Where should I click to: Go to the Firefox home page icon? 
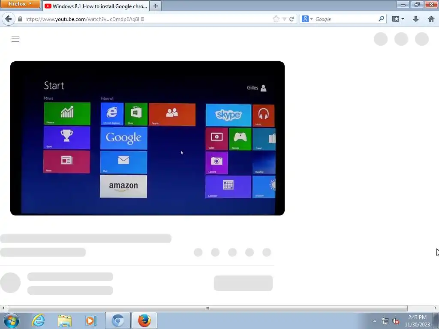click(x=431, y=19)
